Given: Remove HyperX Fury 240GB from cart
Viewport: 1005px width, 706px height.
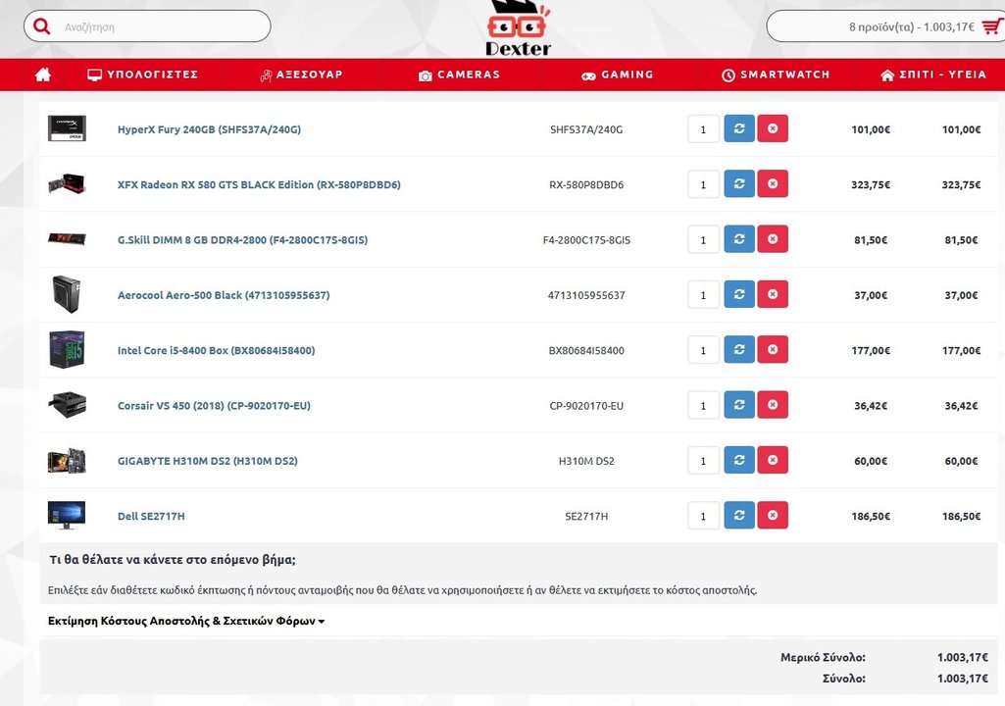Looking at the screenshot, I should (x=773, y=128).
